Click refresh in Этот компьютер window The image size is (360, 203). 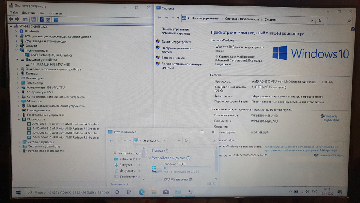click(x=186, y=141)
